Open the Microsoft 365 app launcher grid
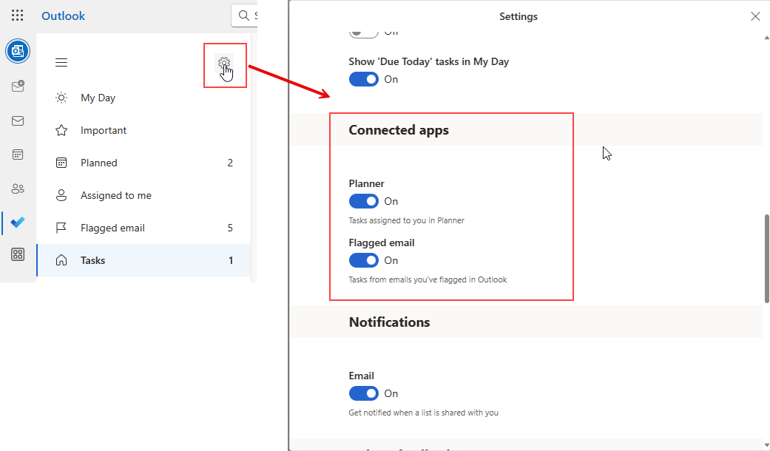 click(x=17, y=15)
